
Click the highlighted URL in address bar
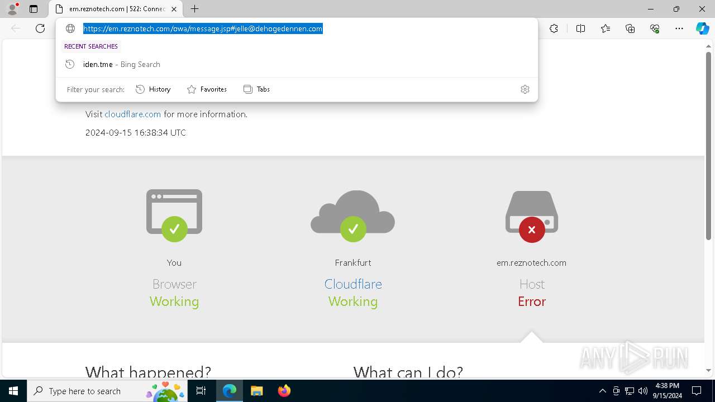[203, 28]
